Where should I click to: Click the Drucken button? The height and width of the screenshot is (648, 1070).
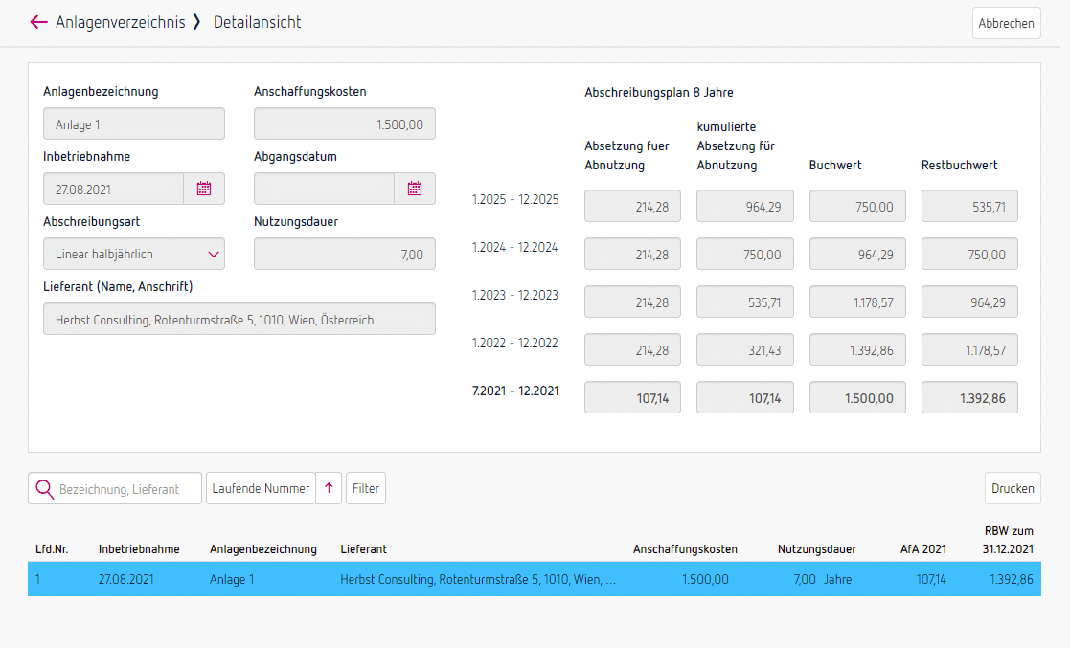tap(1013, 488)
